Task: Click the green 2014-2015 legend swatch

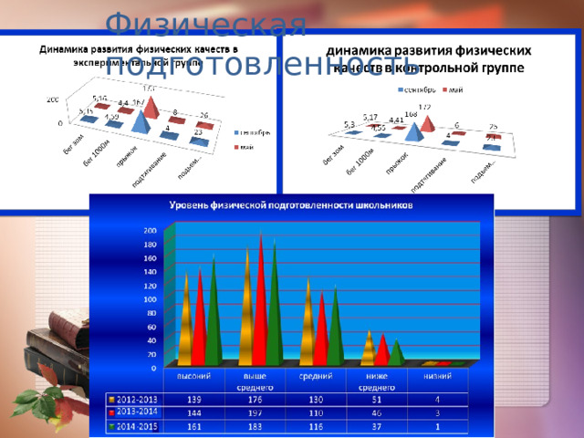Action: [111, 427]
